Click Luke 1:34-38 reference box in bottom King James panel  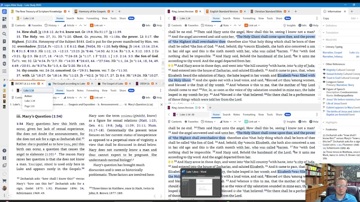point(194,114)
